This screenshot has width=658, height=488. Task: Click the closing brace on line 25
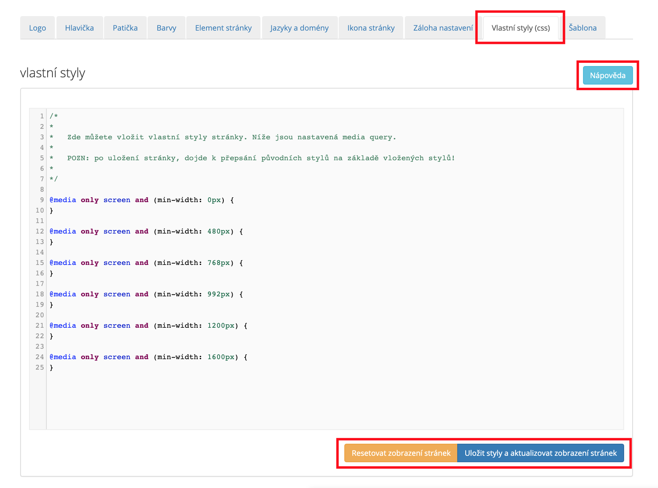click(x=51, y=367)
